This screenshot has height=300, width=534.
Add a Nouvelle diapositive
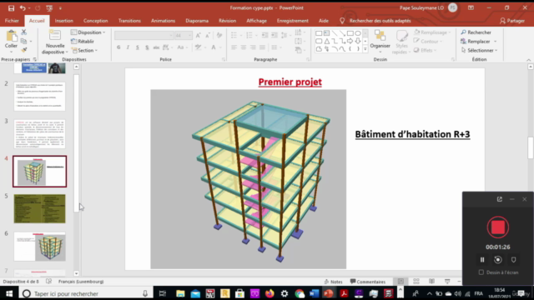55,42
